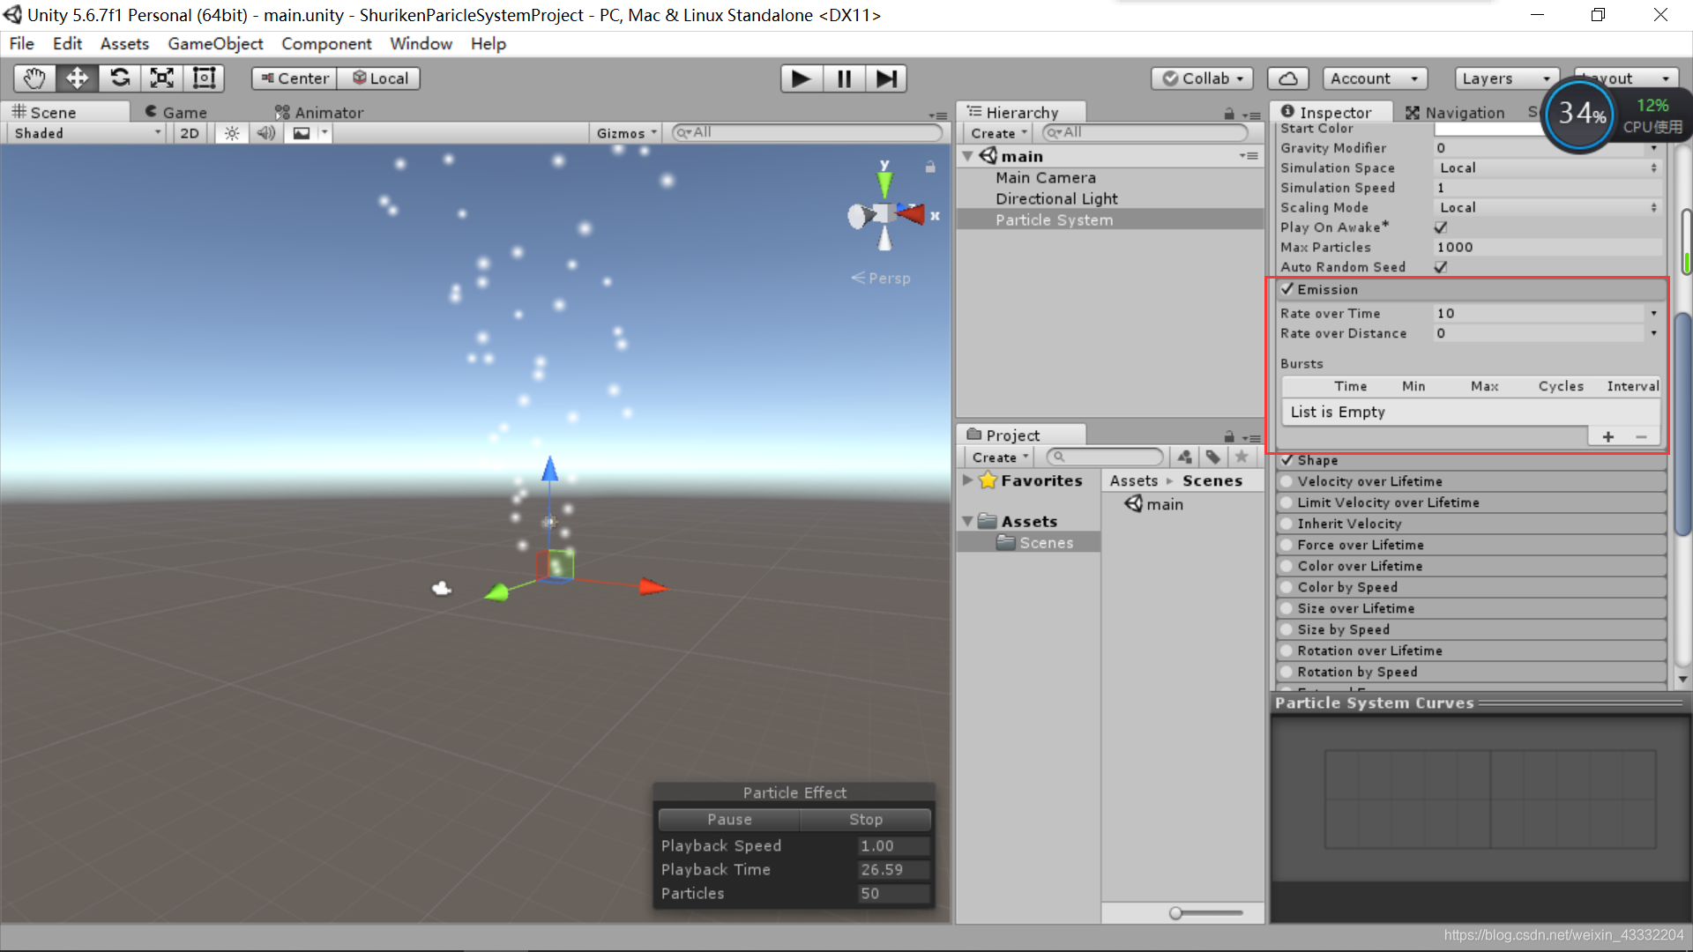This screenshot has width=1693, height=952.
Task: Enable Rotation by Speed module
Action: click(x=1287, y=672)
